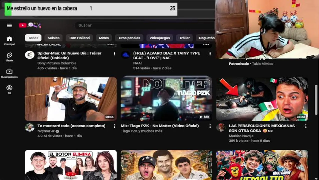Visit Sony Pictures Colombia channel name

point(57,63)
